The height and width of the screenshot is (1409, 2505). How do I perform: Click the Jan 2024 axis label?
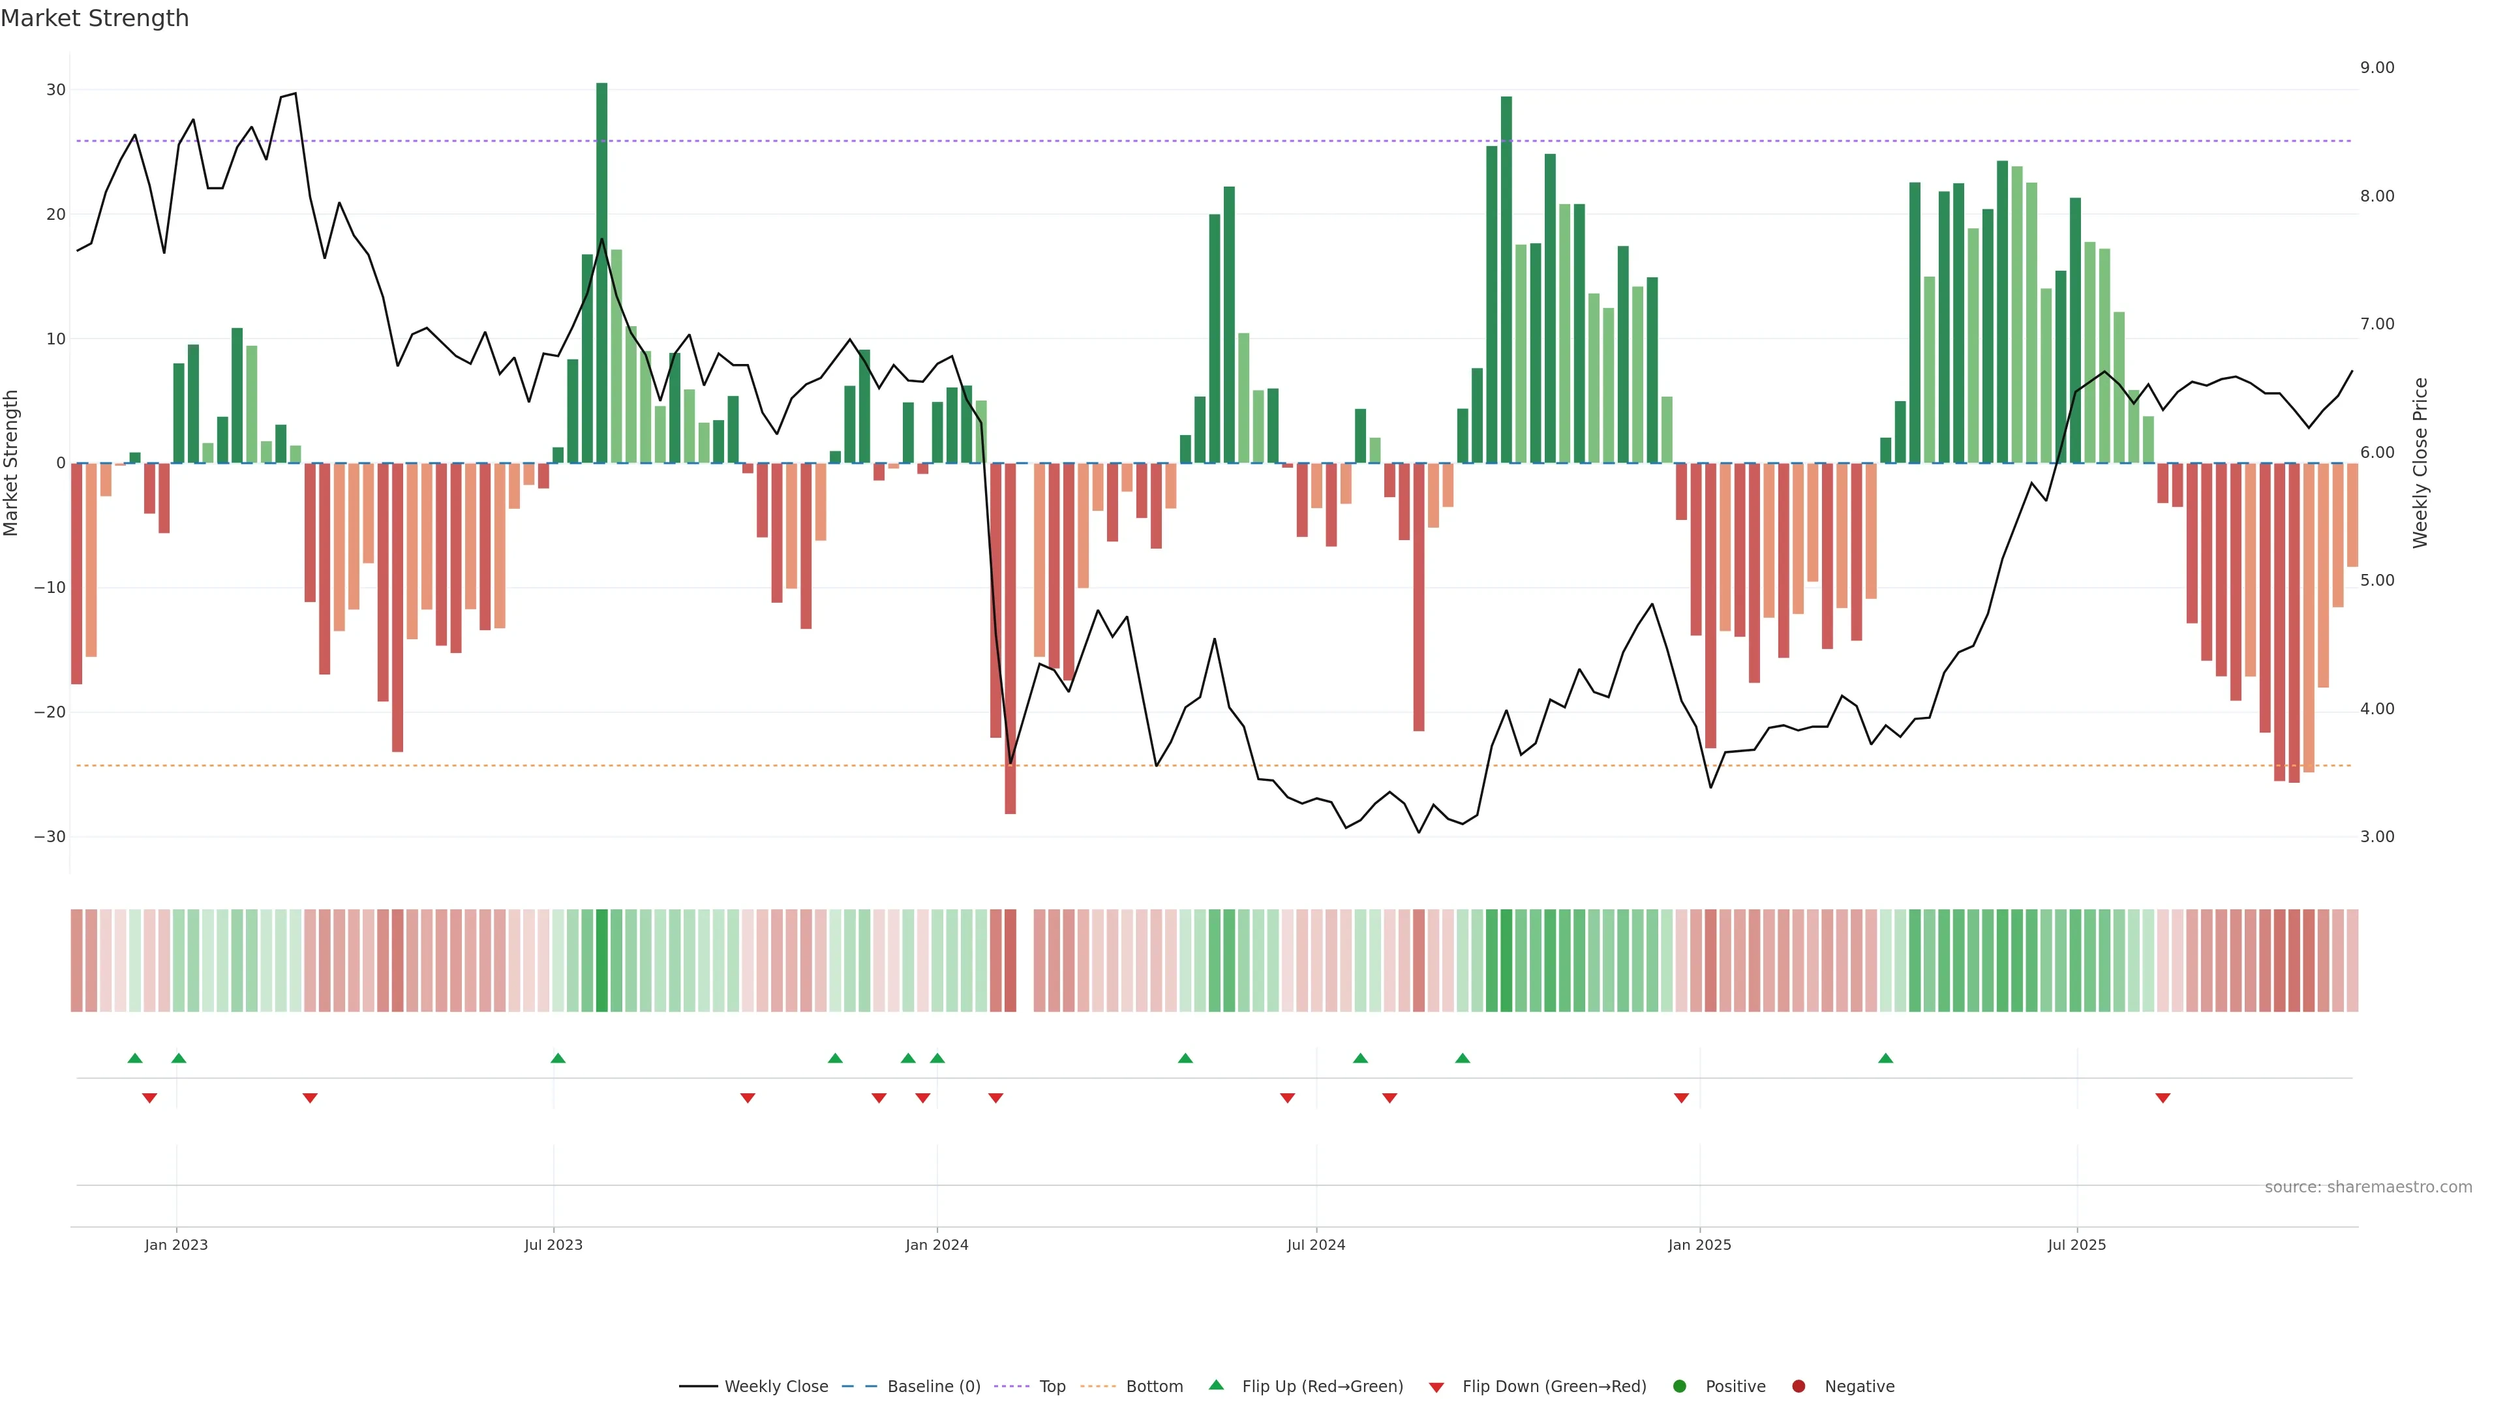point(937,1245)
